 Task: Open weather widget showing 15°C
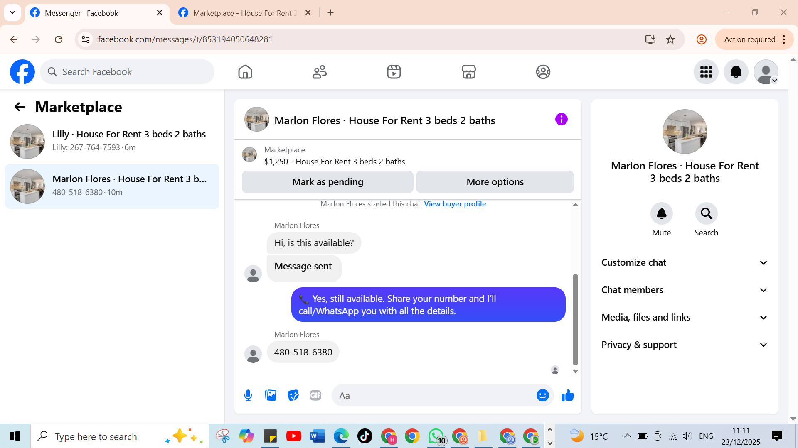589,436
